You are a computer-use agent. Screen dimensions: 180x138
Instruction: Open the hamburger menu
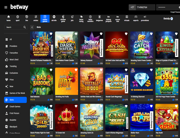pos(6,7)
